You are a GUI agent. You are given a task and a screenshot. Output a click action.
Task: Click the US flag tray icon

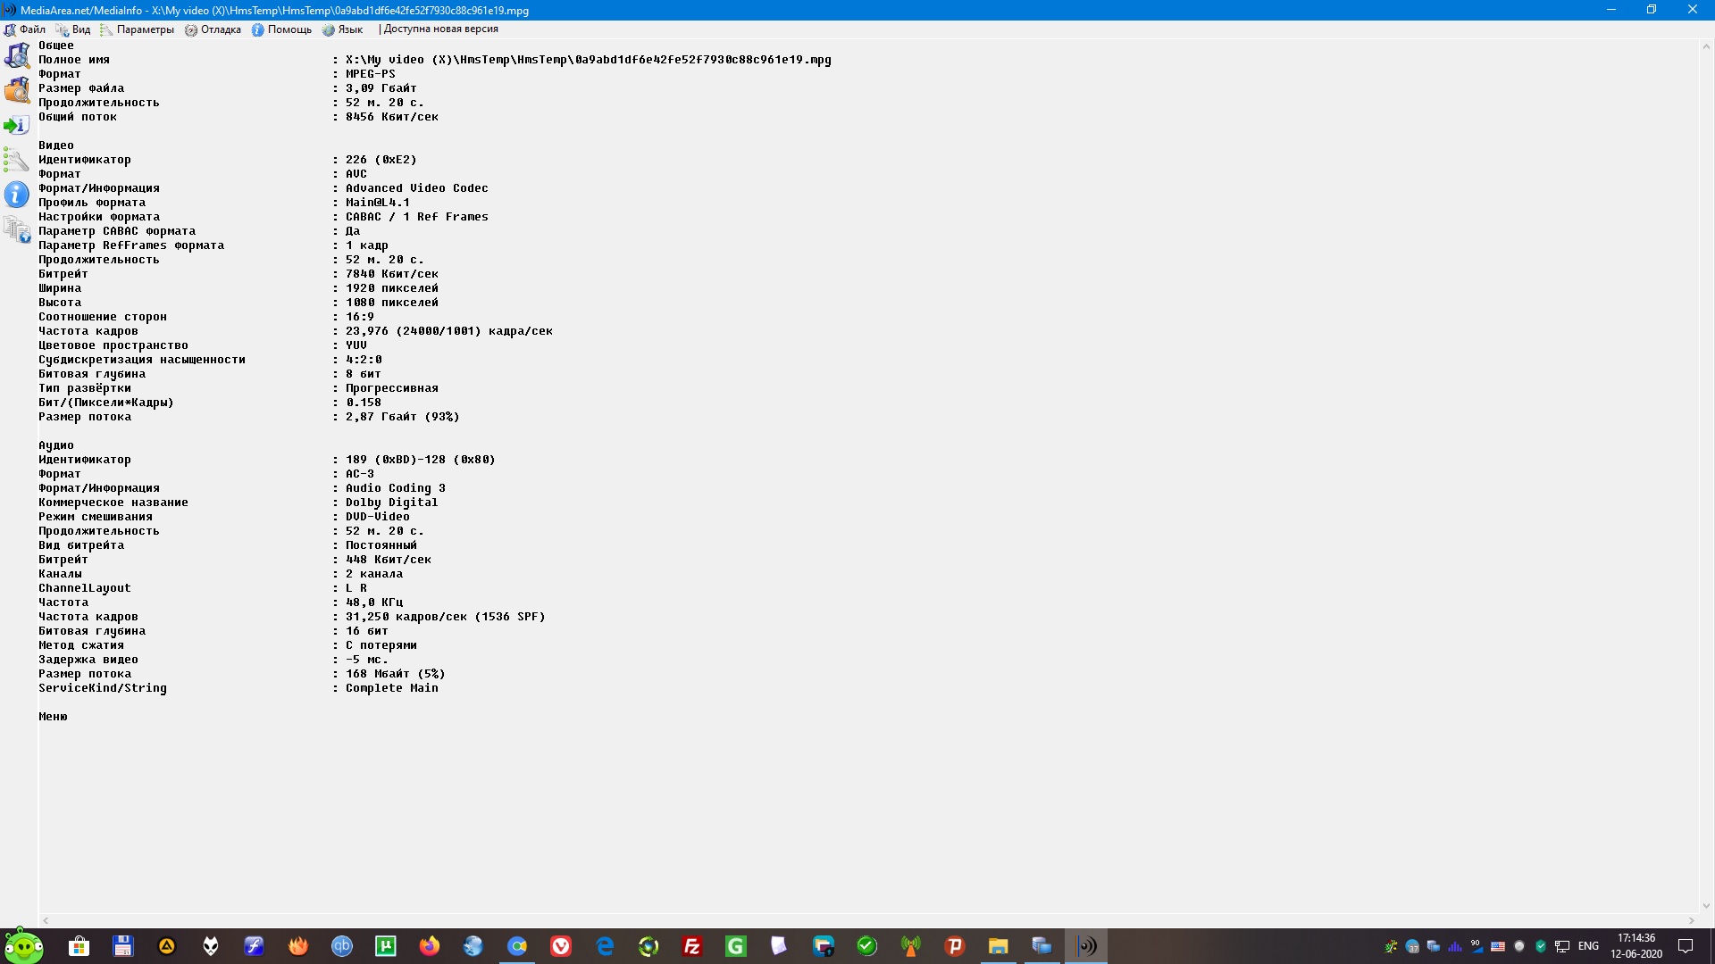[x=1498, y=946]
